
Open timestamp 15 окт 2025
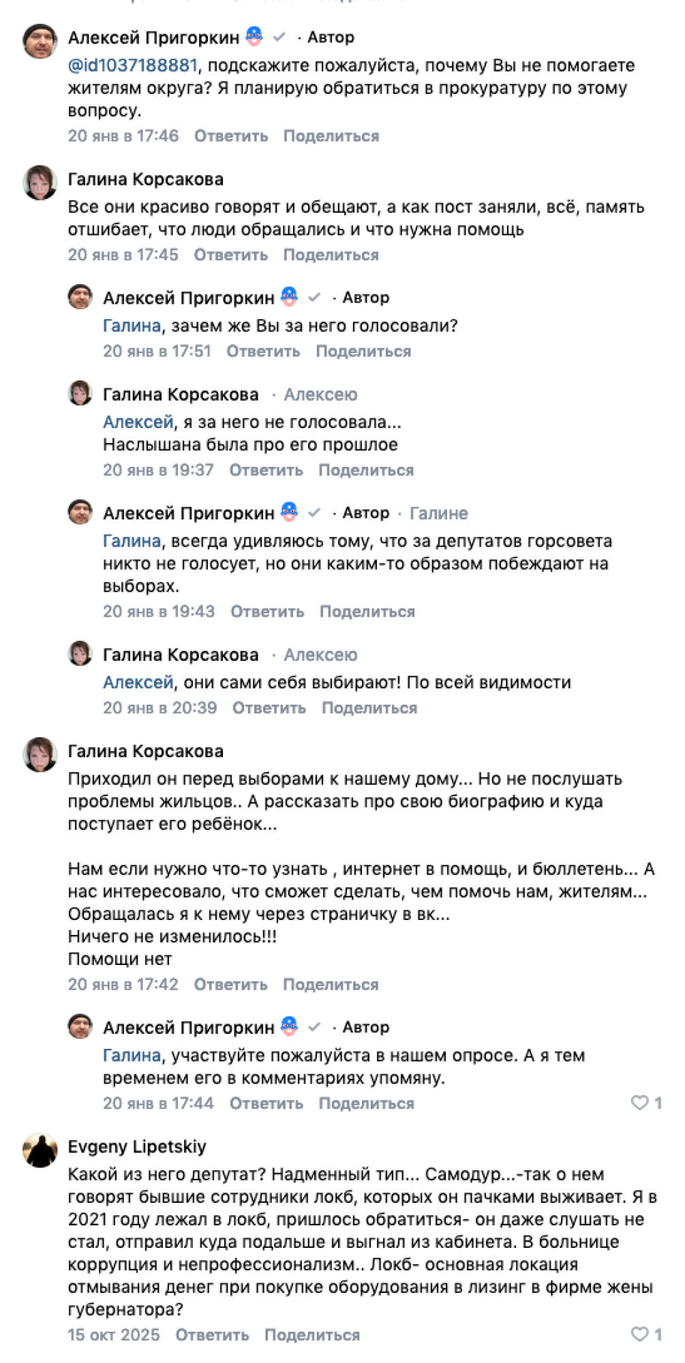(114, 1334)
